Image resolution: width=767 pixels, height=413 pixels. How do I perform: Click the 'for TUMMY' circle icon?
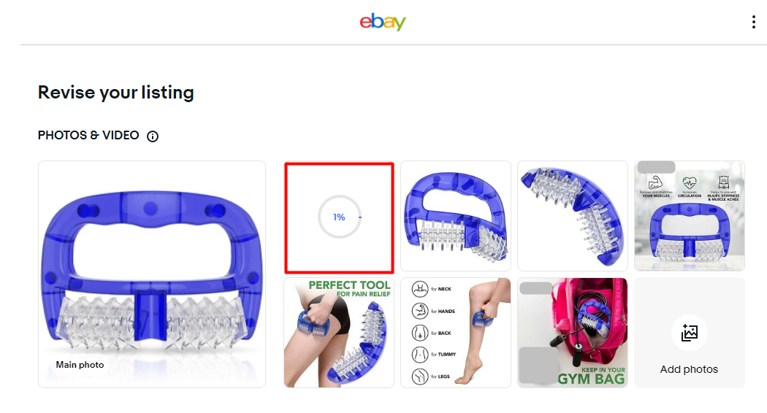420,355
